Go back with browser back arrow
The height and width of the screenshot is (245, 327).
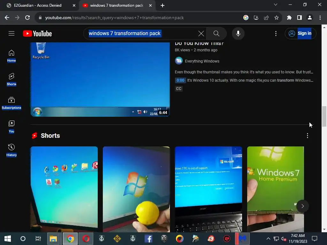click(7, 18)
